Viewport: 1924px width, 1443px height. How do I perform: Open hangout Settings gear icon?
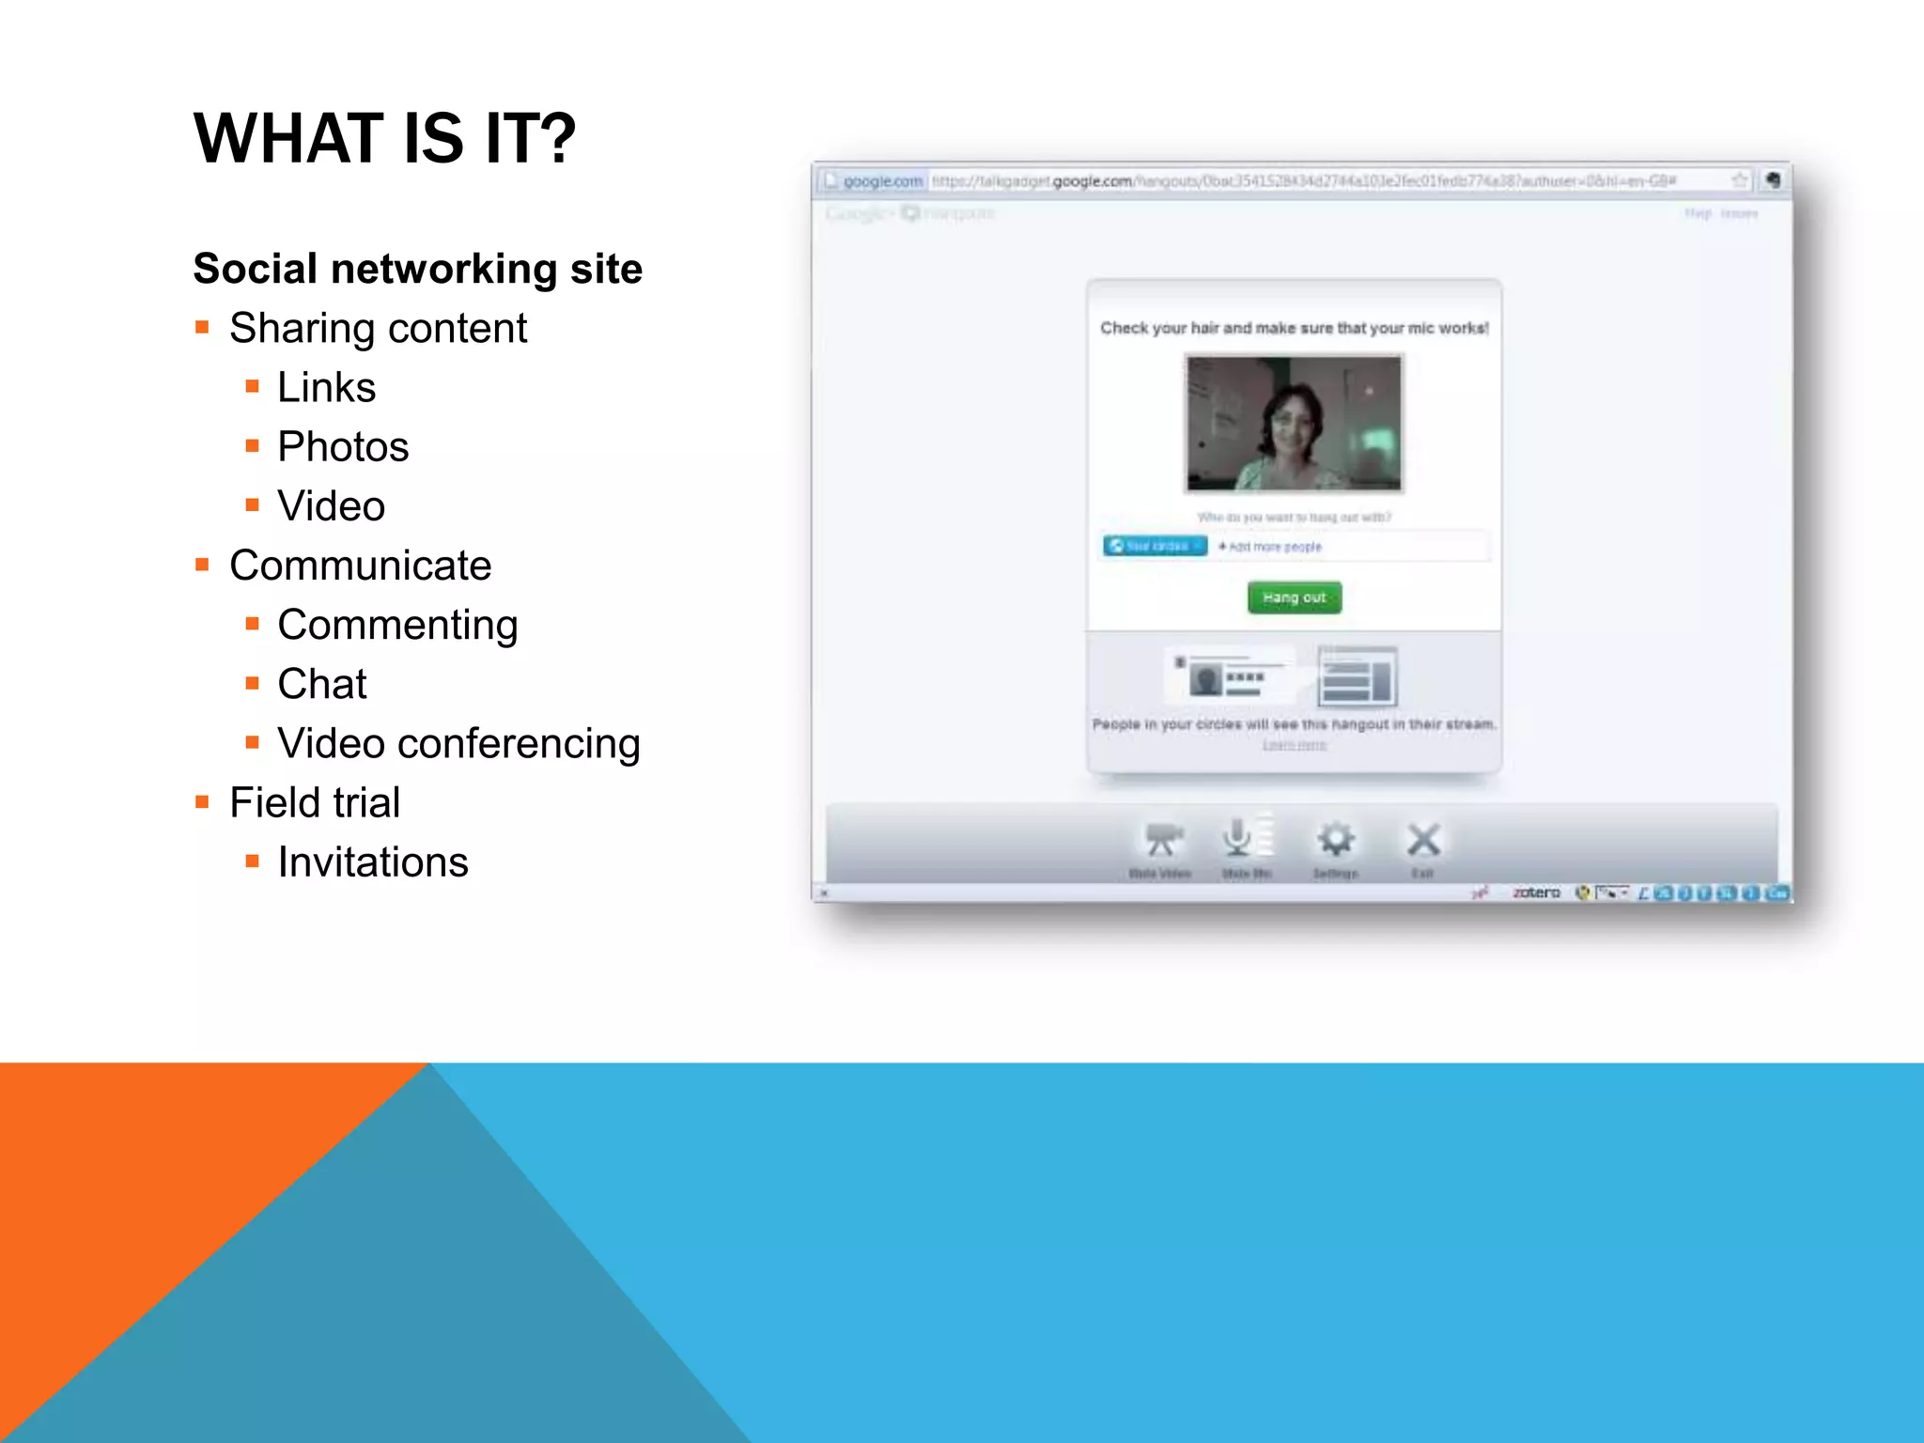coord(1335,839)
